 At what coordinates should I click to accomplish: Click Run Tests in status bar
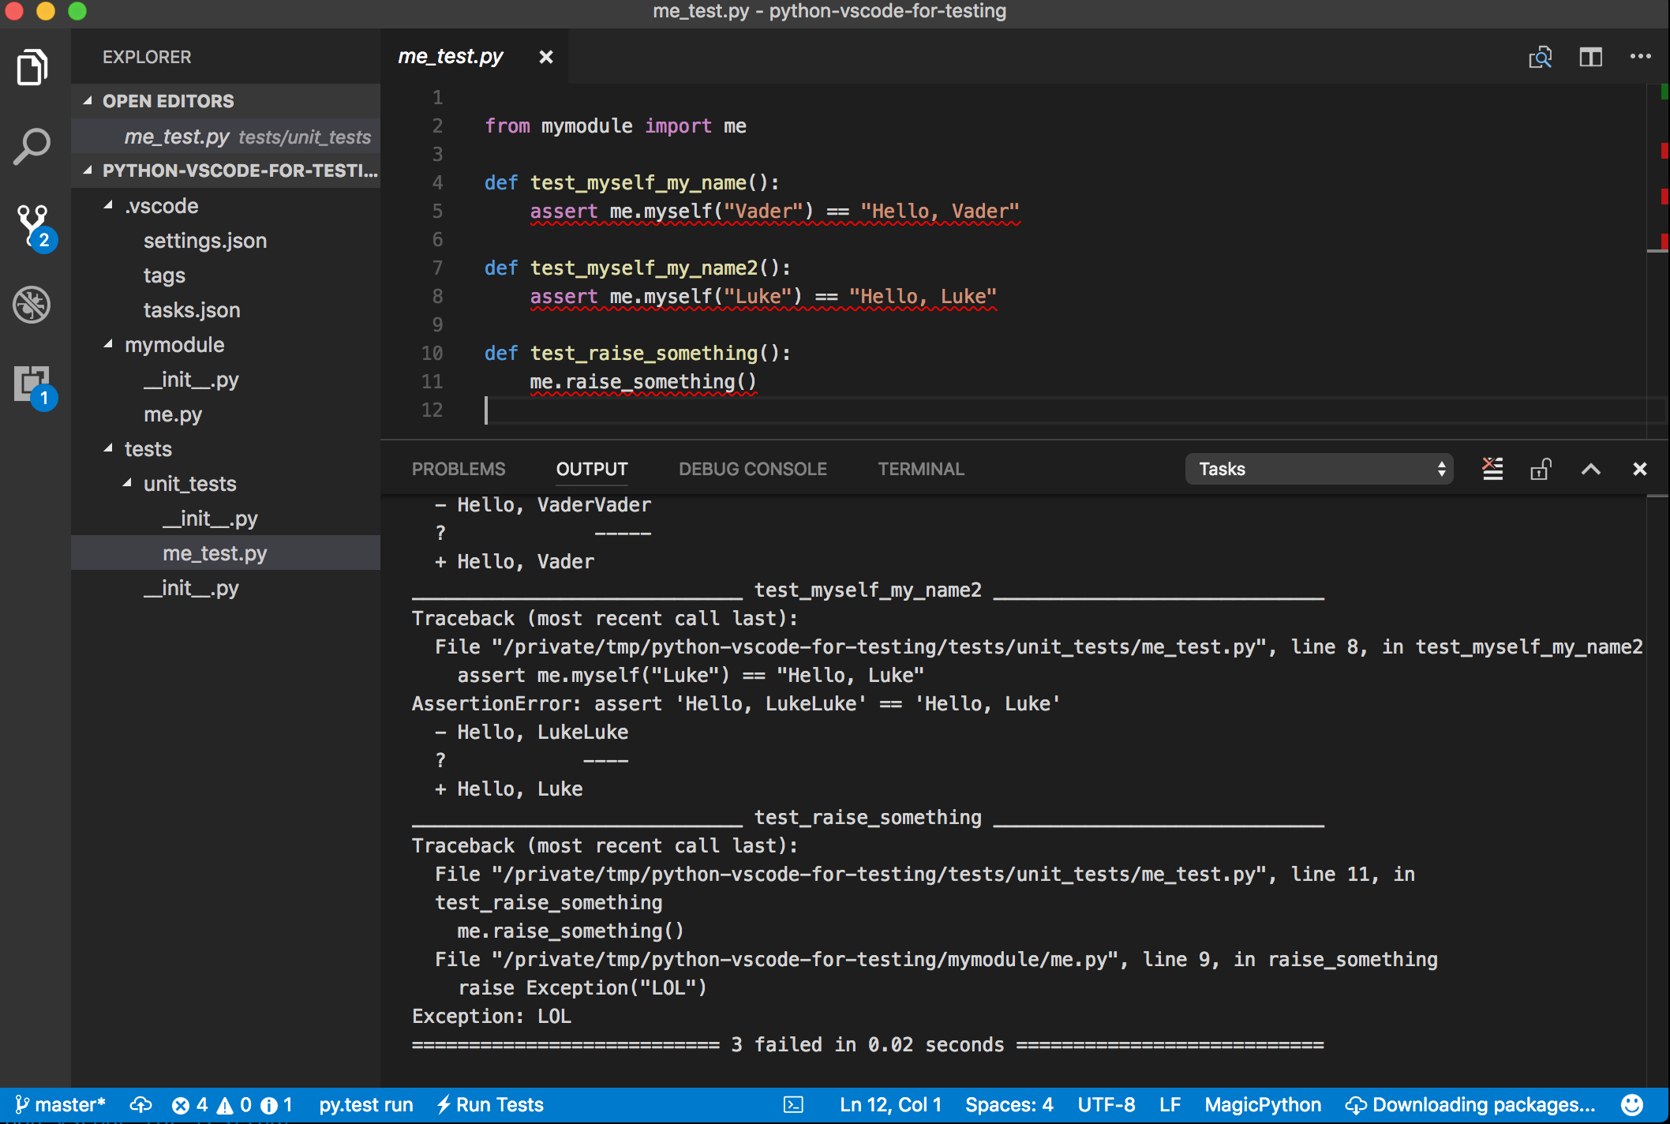tap(491, 1104)
